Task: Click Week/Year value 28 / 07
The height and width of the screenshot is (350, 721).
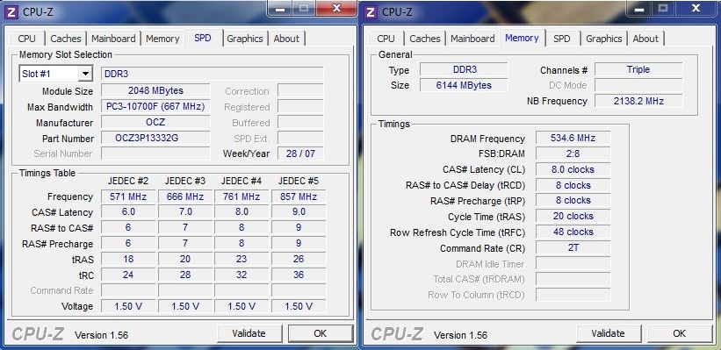Action: point(300,154)
